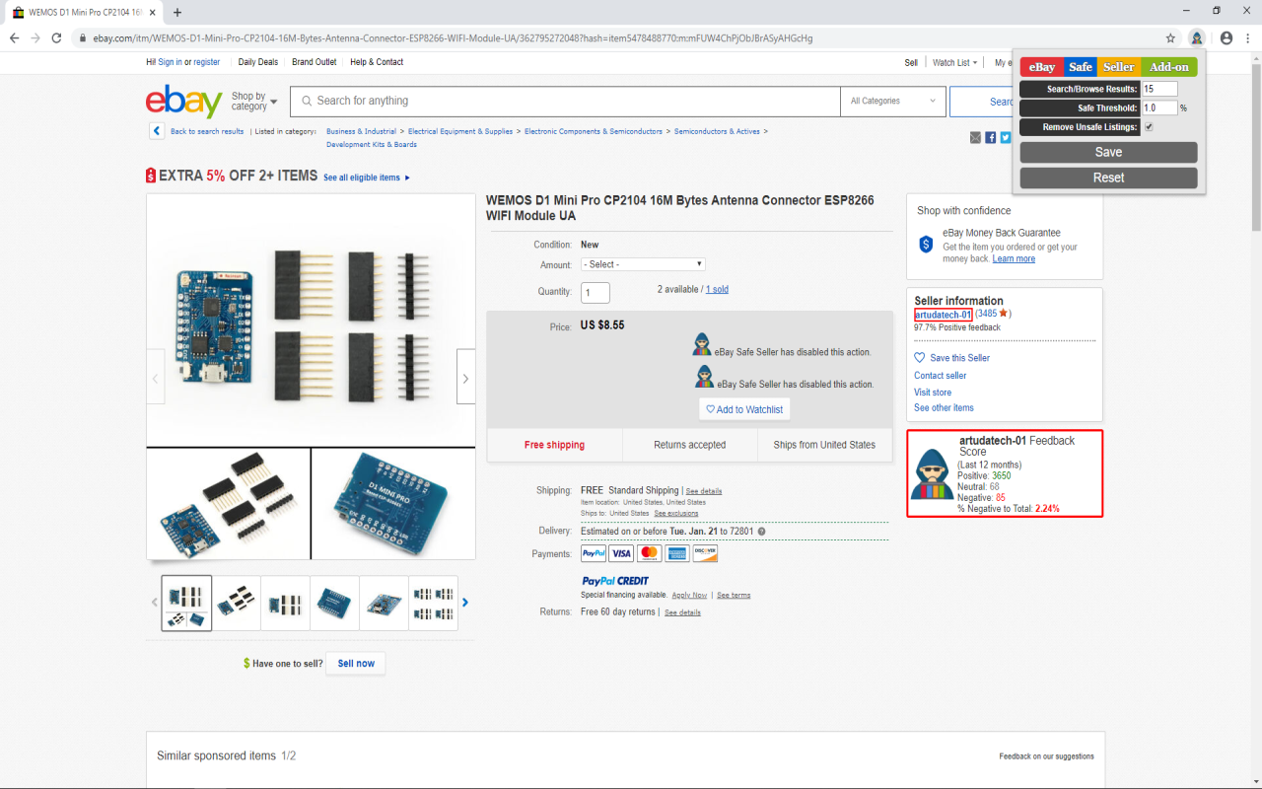The height and width of the screenshot is (789, 1262).
Task: Select the blue board back-side thumbnail in strip
Action: [335, 603]
